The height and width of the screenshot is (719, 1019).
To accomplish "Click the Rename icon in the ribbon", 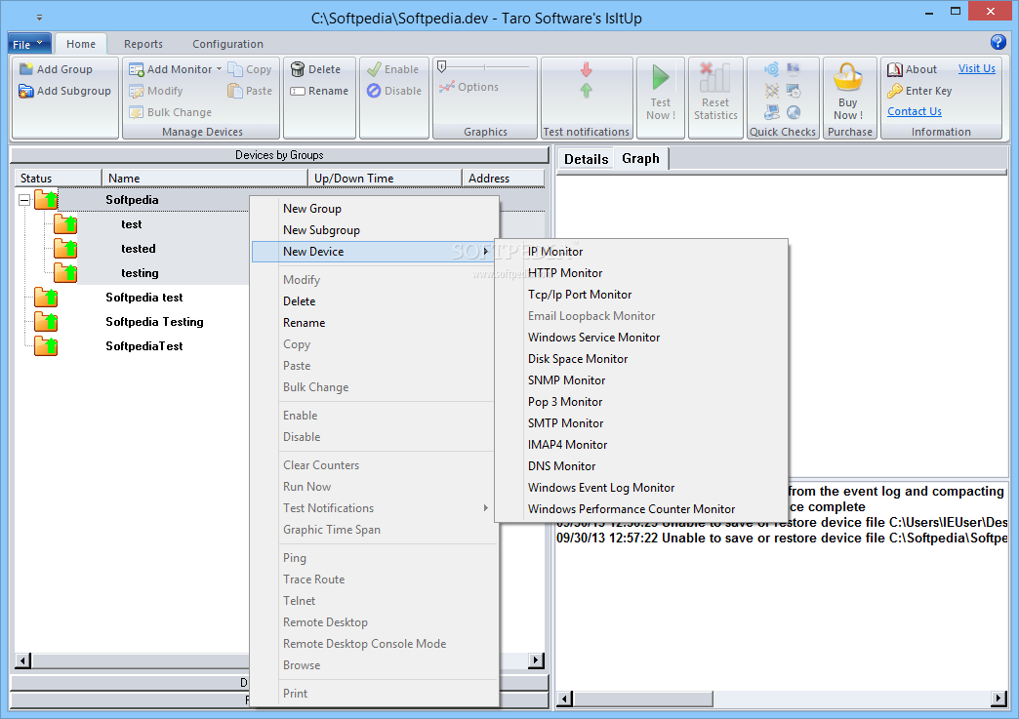I will click(x=298, y=91).
